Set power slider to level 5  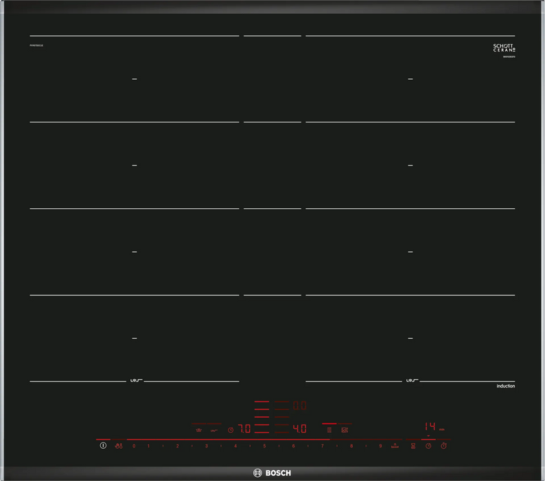tap(264, 446)
